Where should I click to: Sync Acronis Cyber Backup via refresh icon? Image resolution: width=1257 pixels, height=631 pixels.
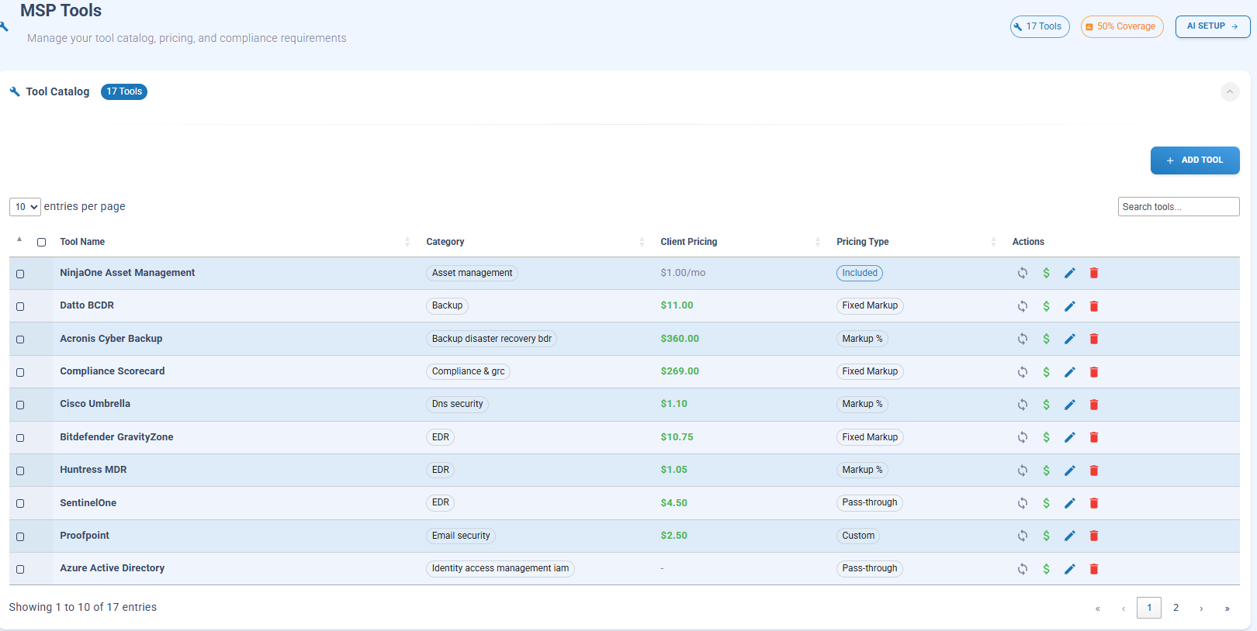tap(1023, 339)
